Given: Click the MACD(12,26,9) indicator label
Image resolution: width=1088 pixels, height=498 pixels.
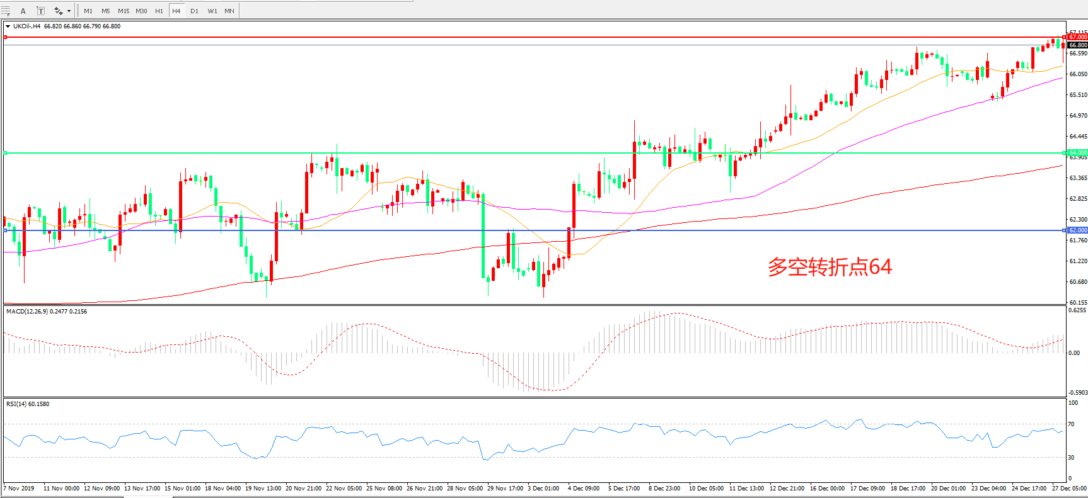Looking at the screenshot, I should tap(47, 312).
